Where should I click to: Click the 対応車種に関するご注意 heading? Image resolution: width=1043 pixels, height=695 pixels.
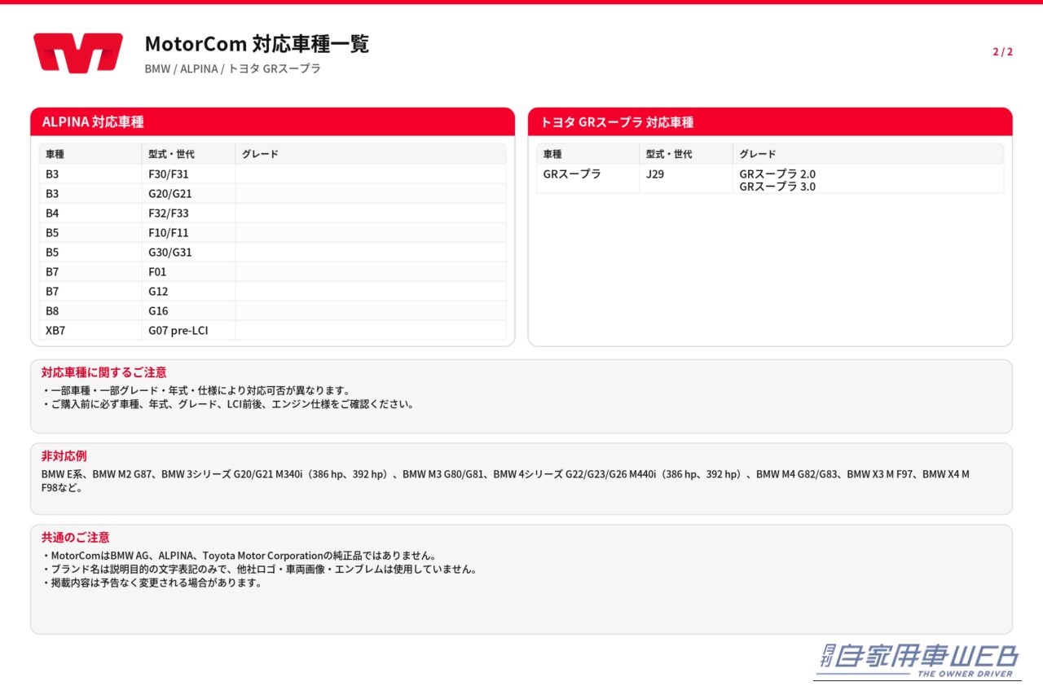(x=104, y=372)
